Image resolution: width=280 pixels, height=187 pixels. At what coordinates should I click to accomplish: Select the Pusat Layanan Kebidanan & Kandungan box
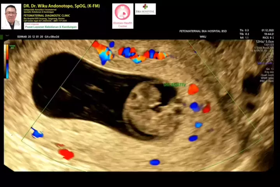coord(51,26)
